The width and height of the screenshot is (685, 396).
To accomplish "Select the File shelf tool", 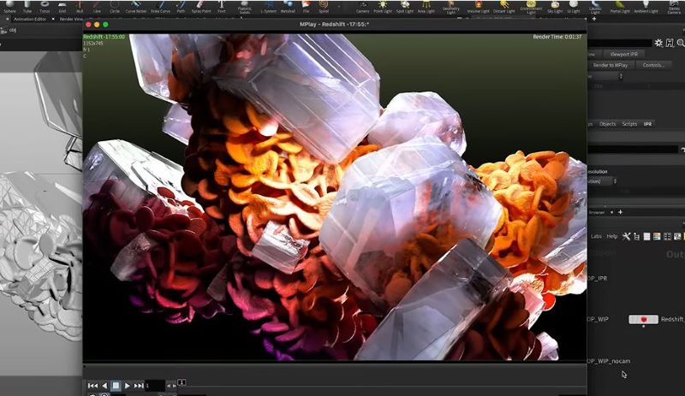I will pyautogui.click(x=307, y=7).
